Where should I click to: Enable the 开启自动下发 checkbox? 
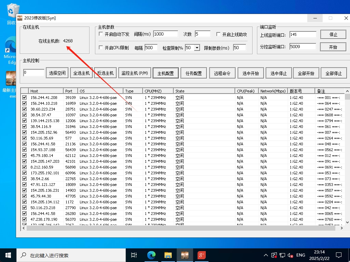(x=101, y=34)
